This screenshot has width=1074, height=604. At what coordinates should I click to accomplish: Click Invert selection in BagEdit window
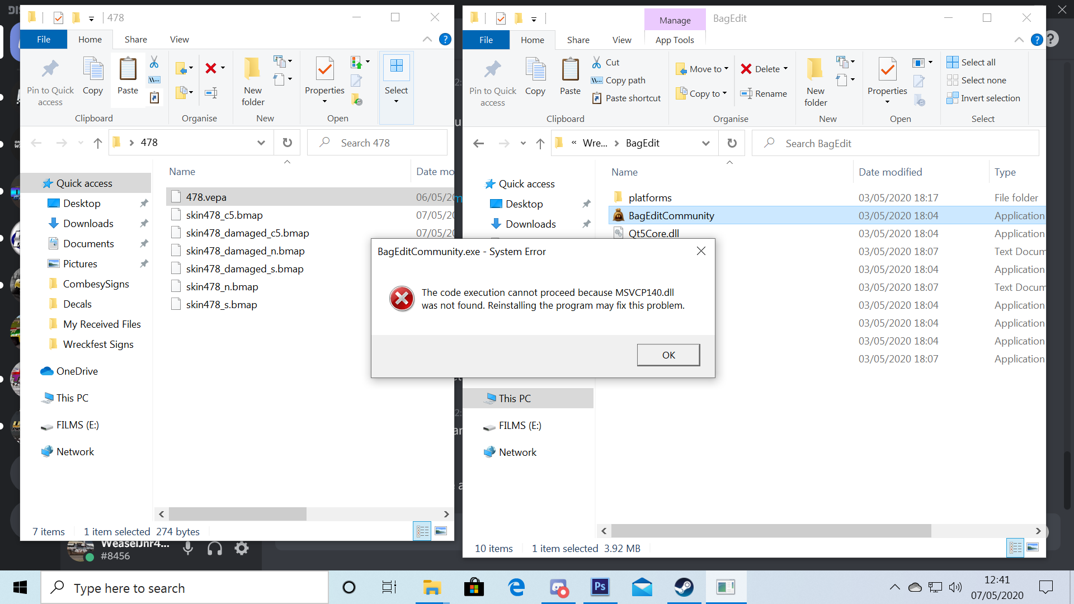(x=983, y=98)
